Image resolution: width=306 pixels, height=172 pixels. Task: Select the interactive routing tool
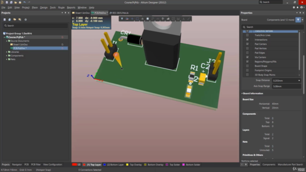coord(153,19)
